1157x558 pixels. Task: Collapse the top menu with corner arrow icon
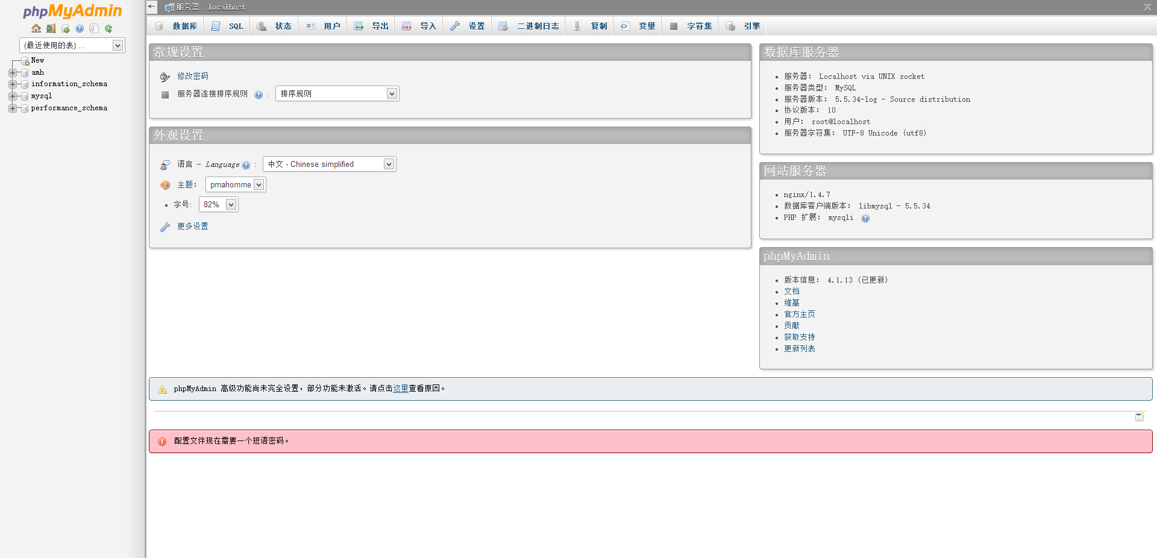(x=1147, y=7)
